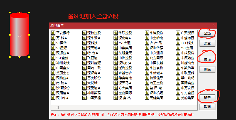Click the 中信海直 stock name
This screenshot has width=236, height=120.
pyautogui.click(x=188, y=38)
